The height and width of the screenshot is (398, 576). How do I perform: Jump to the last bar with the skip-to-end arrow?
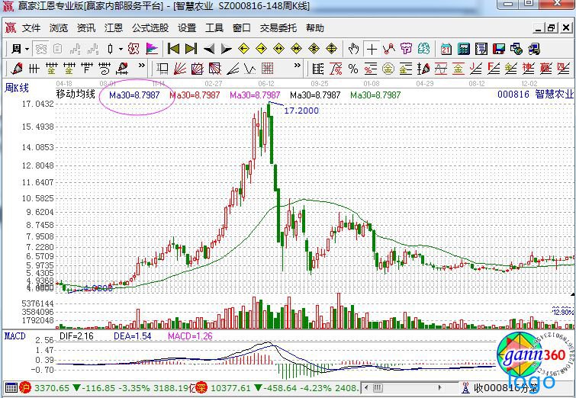click(191, 49)
